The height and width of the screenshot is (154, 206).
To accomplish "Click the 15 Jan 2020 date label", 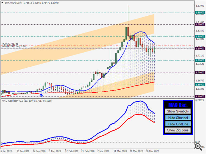I will tap(23, 151).
